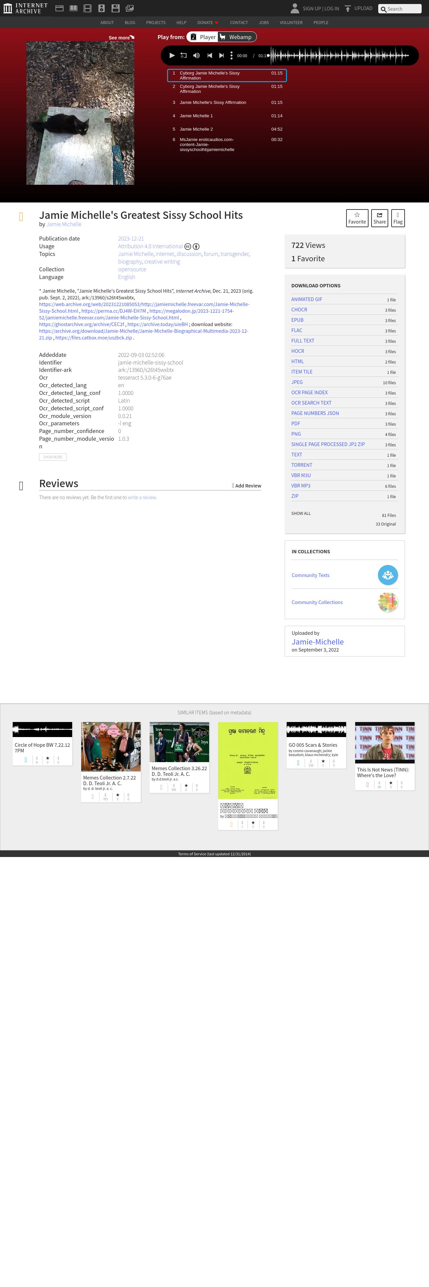Open Community Collections mosaic icon
This screenshot has width=429, height=1287.
[x=388, y=602]
